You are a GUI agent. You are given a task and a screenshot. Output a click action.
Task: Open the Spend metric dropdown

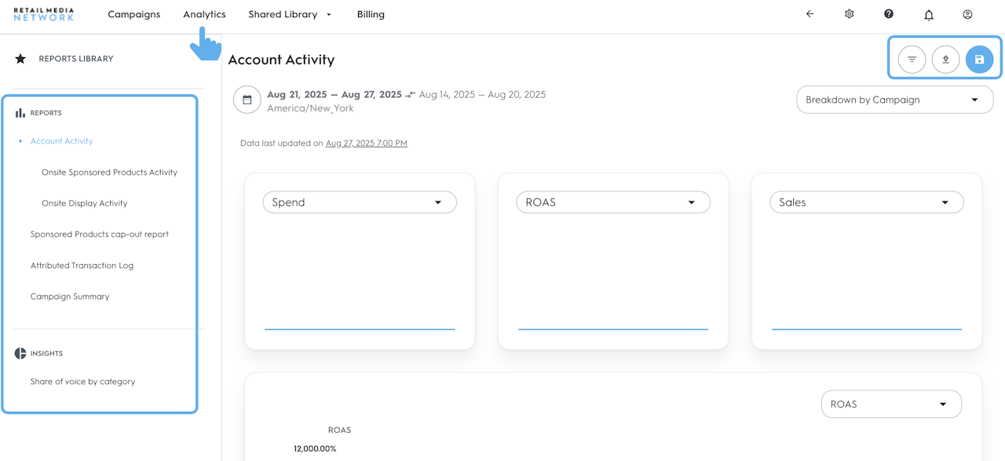(360, 202)
